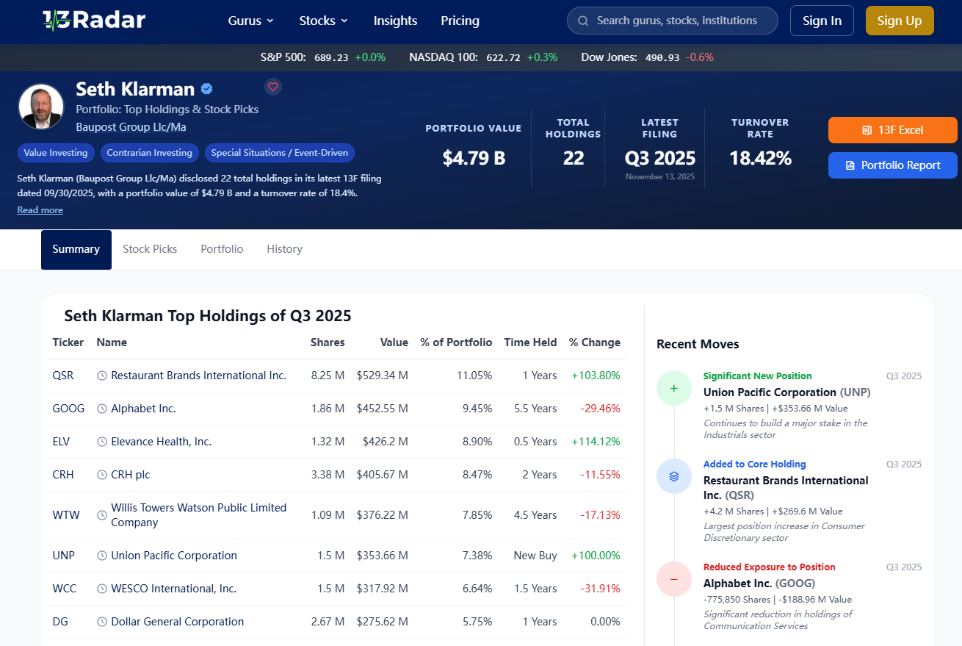962x646 pixels.
Task: Click the 13Radar logo
Action: pyautogui.click(x=93, y=20)
